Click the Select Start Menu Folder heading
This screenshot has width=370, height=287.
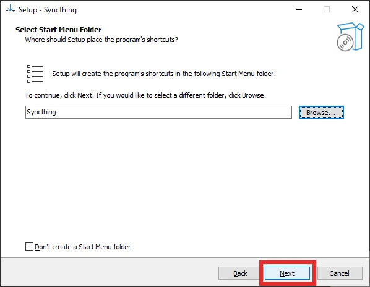tap(59, 30)
